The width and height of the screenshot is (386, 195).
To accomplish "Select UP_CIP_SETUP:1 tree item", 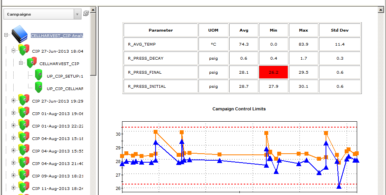I will click(65, 76).
